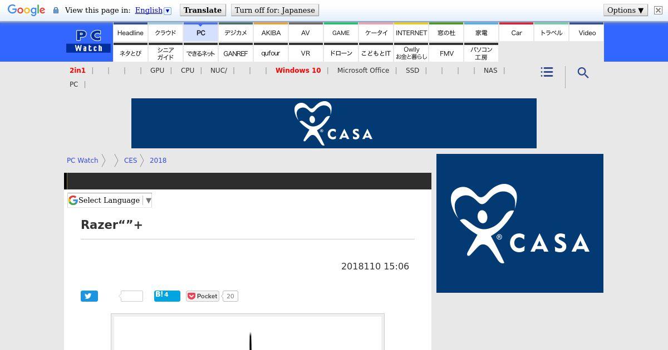Viewport: 668px width, 350px height.
Task: Open the translate bar Options menu
Action: click(x=626, y=10)
